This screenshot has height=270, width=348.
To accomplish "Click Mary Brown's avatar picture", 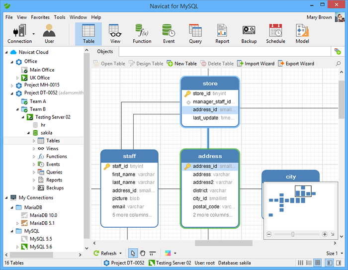I will (x=340, y=17).
